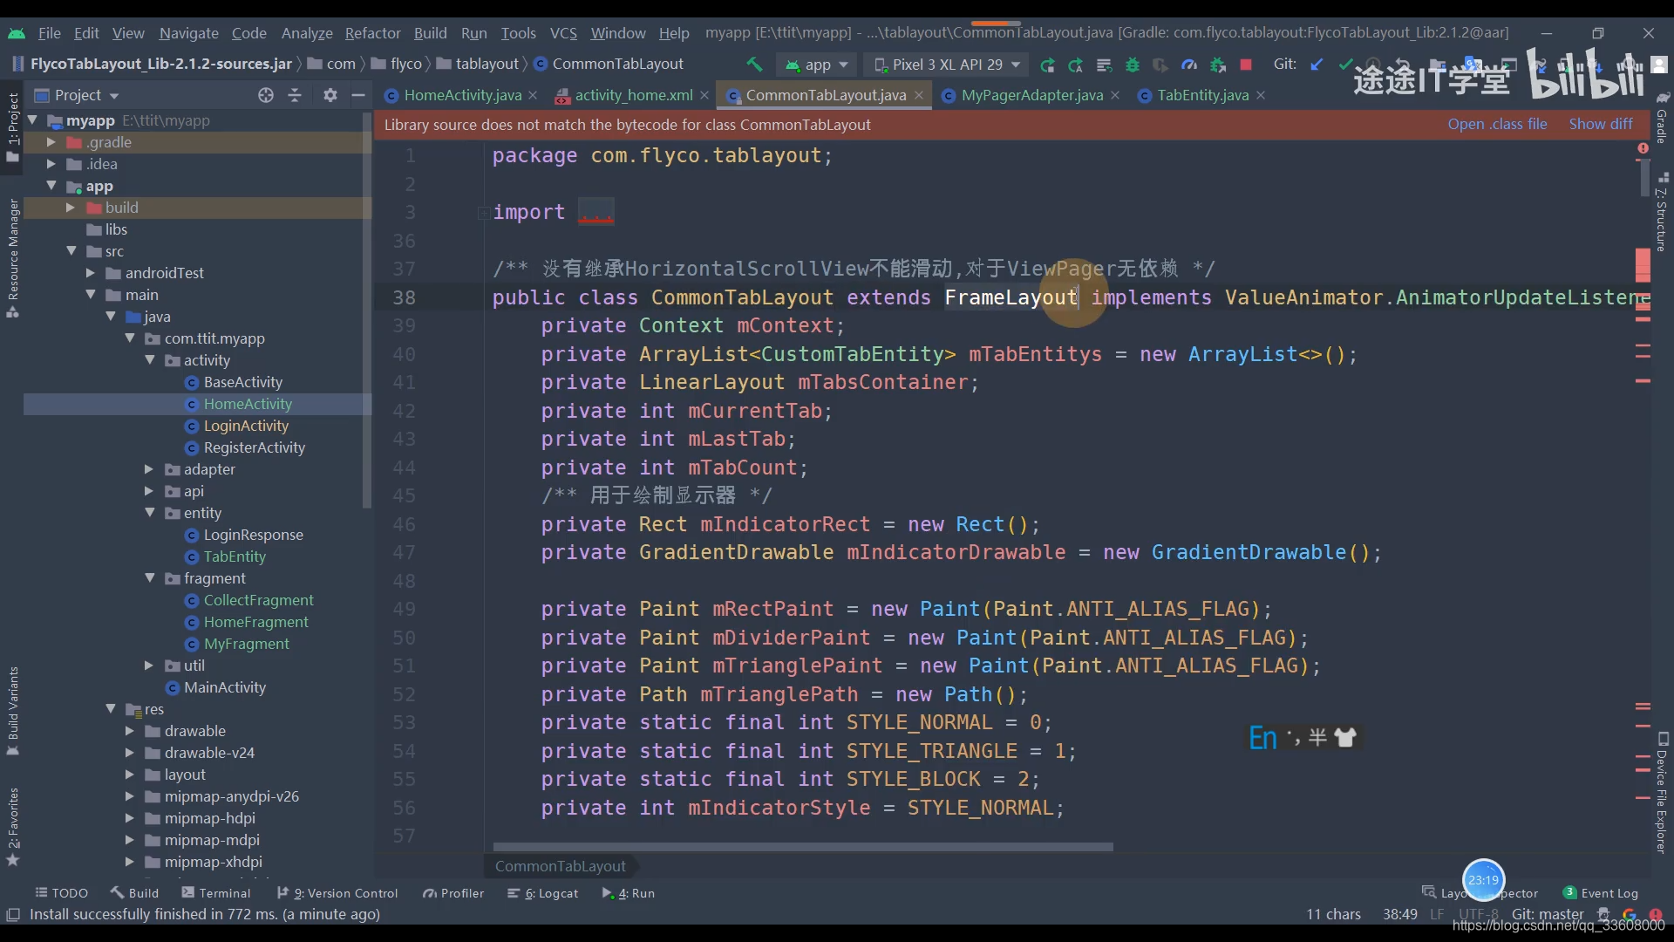Hide the Project panel with minus icon
The width and height of the screenshot is (1674, 942).
pyautogui.click(x=358, y=95)
